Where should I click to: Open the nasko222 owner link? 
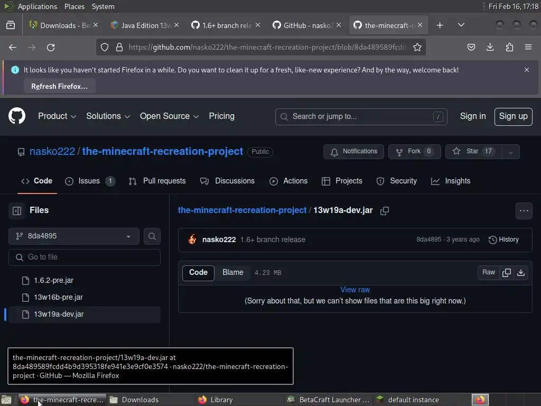point(52,152)
